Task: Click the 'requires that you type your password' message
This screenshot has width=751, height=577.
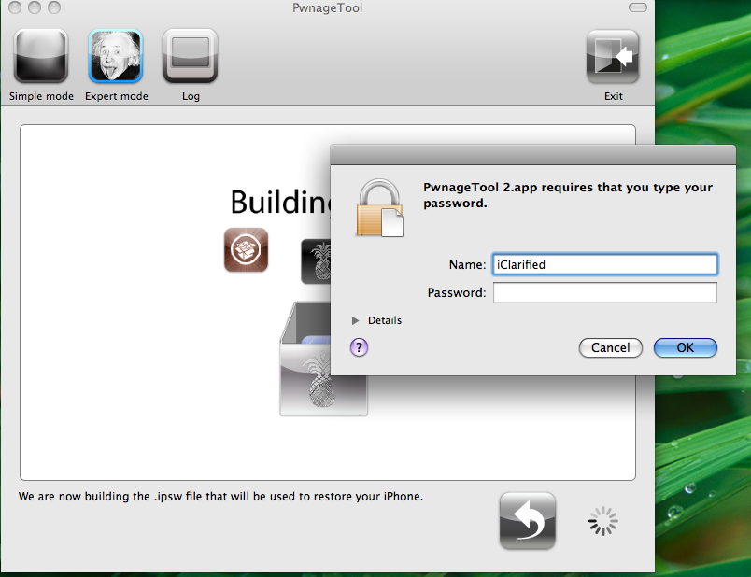Action: click(x=568, y=195)
